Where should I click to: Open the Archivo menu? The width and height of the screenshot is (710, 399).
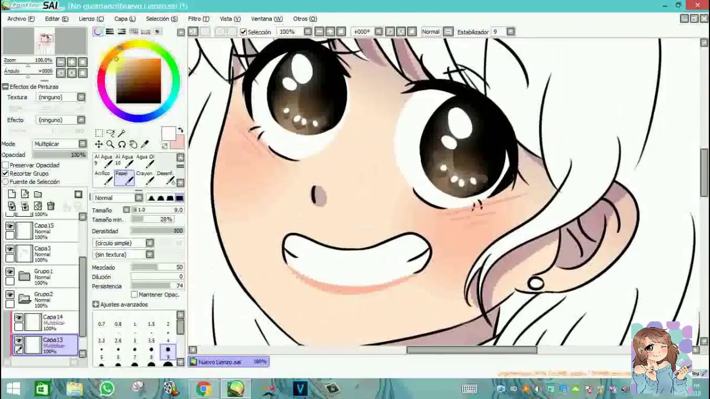click(x=21, y=19)
